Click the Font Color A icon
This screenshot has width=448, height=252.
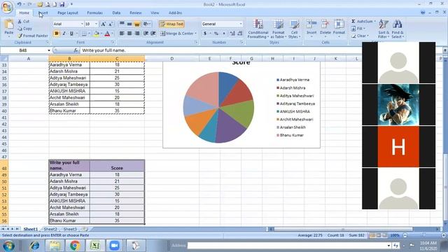point(107,34)
